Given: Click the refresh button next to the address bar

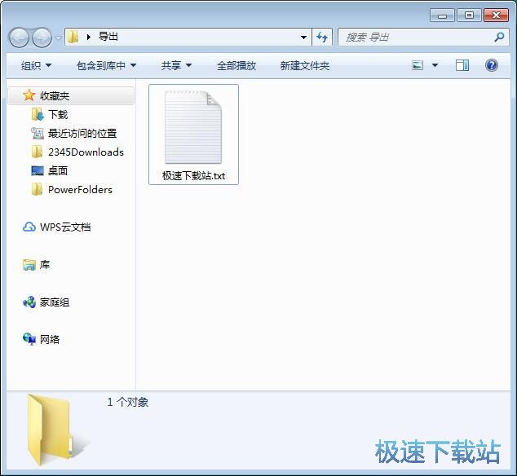Looking at the screenshot, I should [322, 37].
